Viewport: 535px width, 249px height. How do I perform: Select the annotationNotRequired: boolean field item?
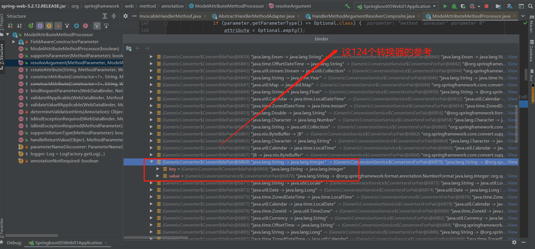click(64, 161)
